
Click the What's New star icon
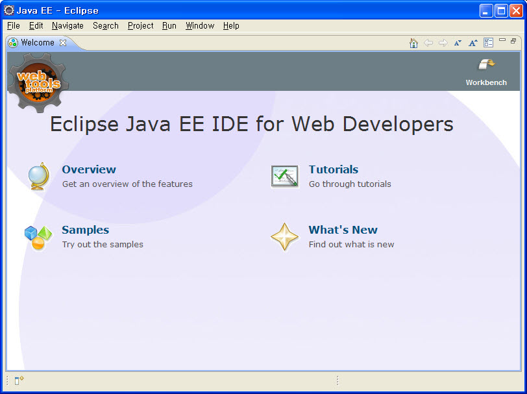[284, 237]
